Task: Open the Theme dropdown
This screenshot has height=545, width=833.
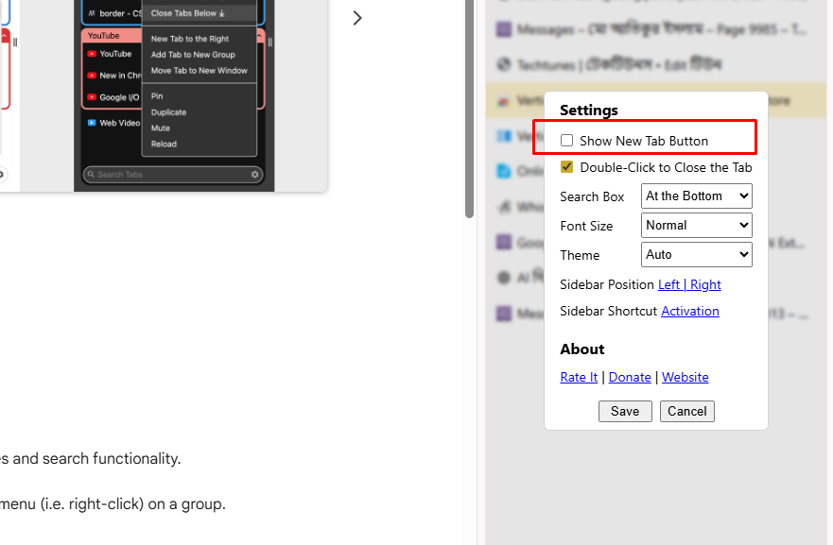Action: 697,254
